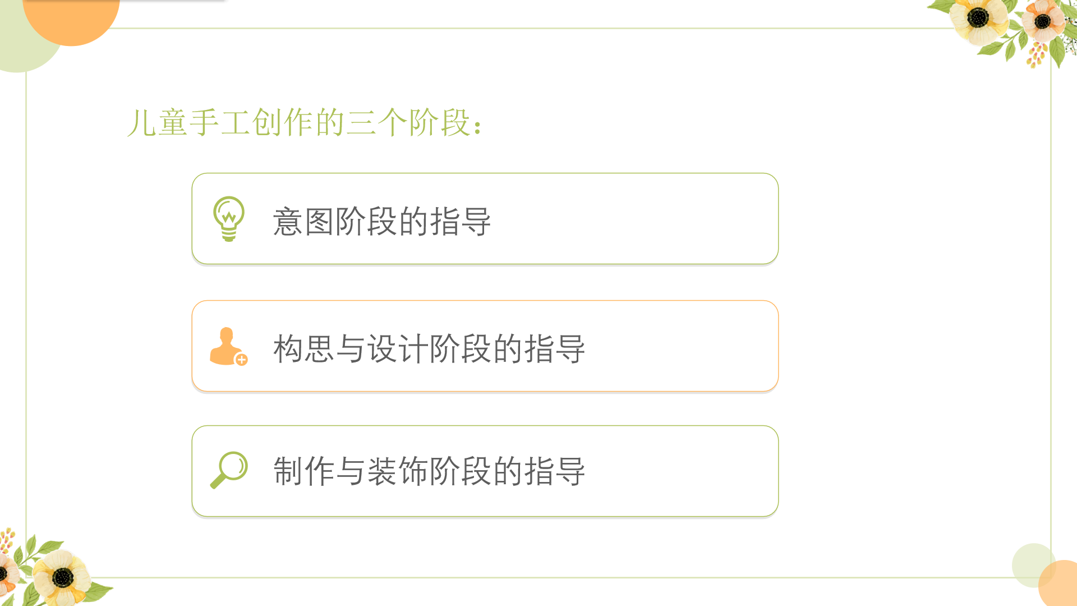1077x606 pixels.
Task: Click the pale green circle at bottom-right
Action: [x=1032, y=564]
